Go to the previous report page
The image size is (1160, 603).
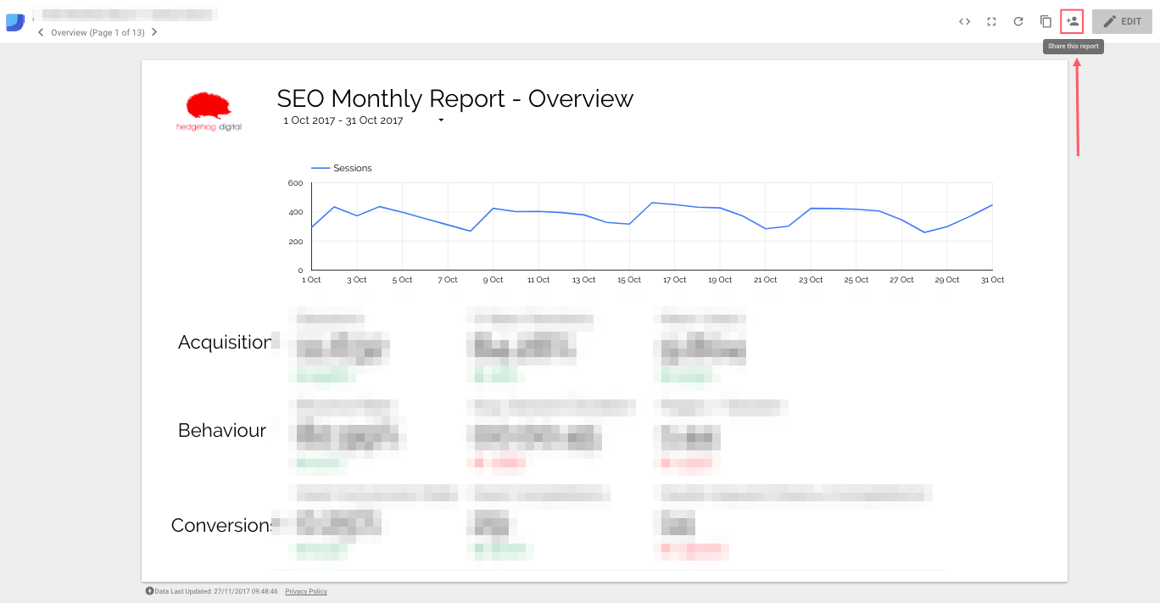pos(40,31)
